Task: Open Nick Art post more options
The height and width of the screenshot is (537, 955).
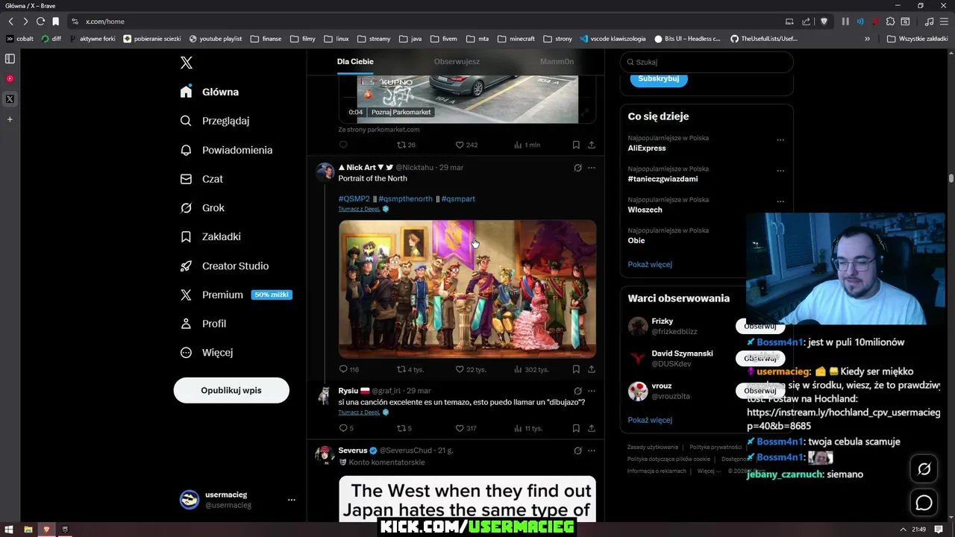Action: pos(592,168)
